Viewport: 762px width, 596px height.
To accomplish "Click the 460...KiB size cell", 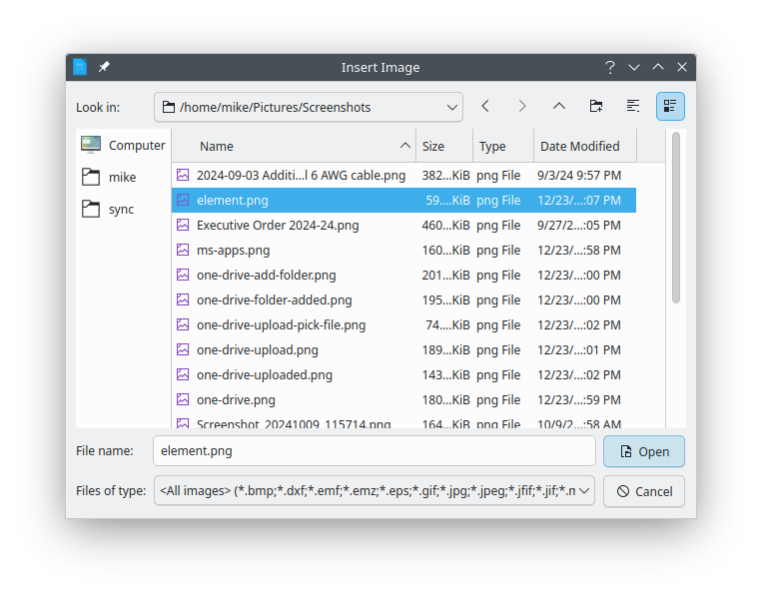I will click(x=445, y=225).
